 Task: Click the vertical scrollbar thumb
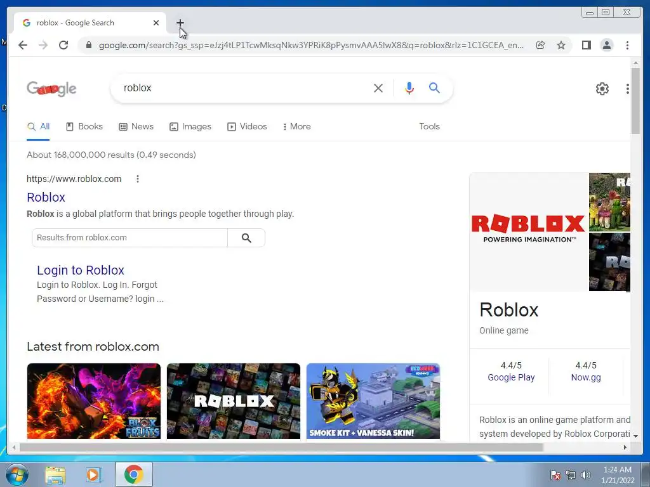(x=635, y=101)
